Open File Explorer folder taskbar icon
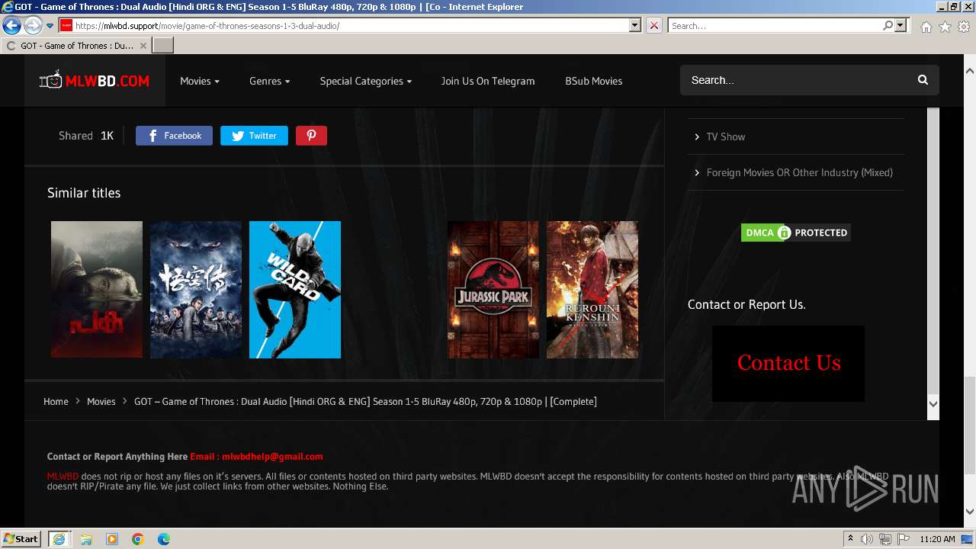 (x=86, y=539)
